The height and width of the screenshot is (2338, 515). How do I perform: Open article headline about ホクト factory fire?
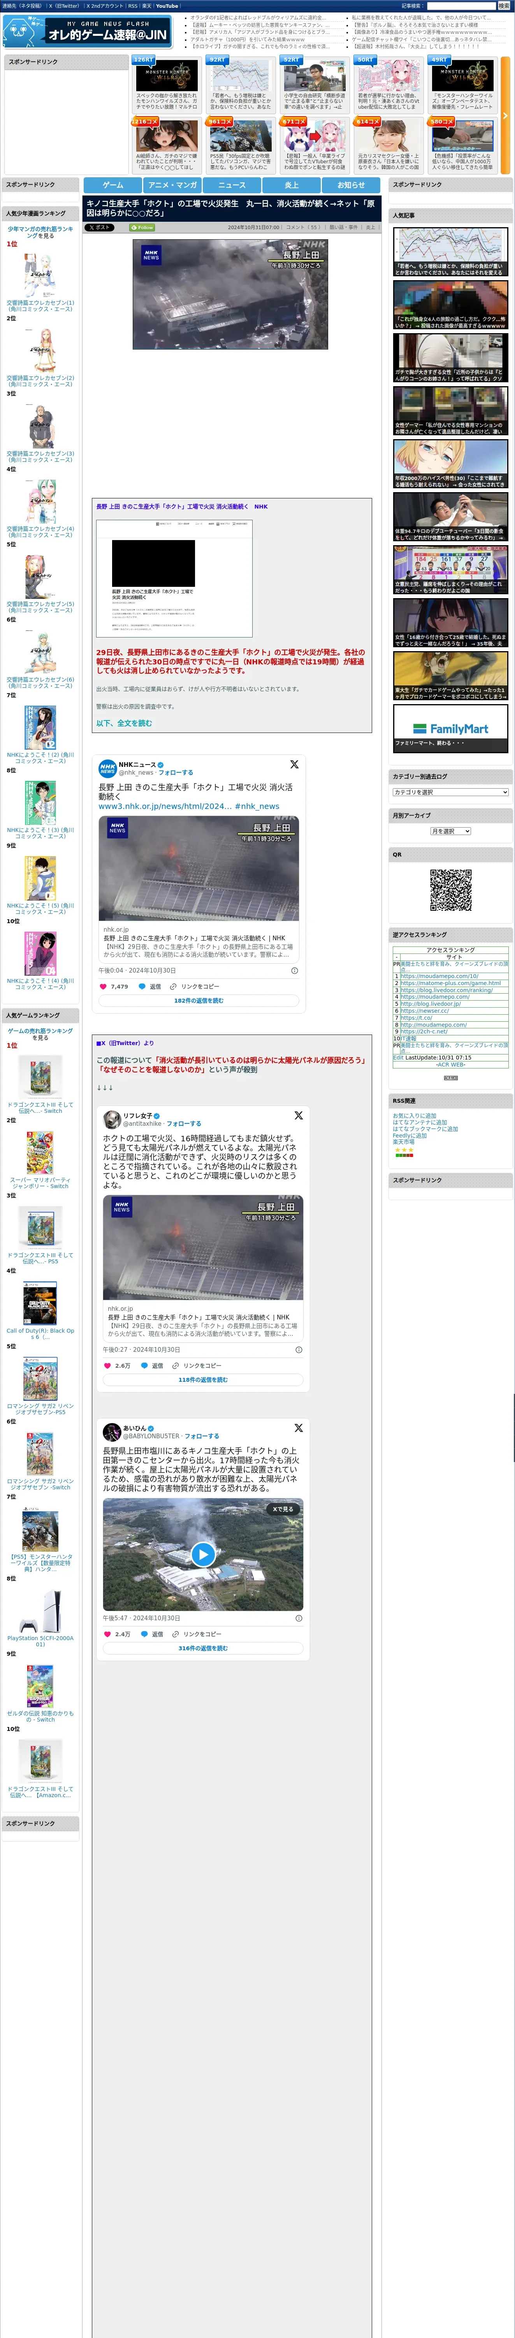[230, 209]
